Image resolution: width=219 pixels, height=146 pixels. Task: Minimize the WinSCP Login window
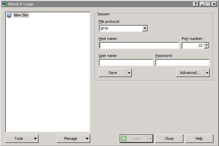[x=202, y=4]
